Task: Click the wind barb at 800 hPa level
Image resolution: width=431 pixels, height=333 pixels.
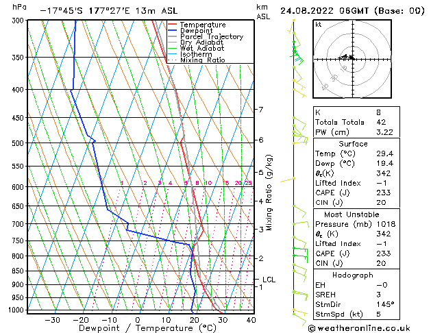Action: 300,258
